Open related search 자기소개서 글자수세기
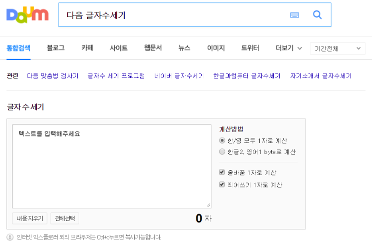This screenshot has width=372, height=244. tap(321, 76)
